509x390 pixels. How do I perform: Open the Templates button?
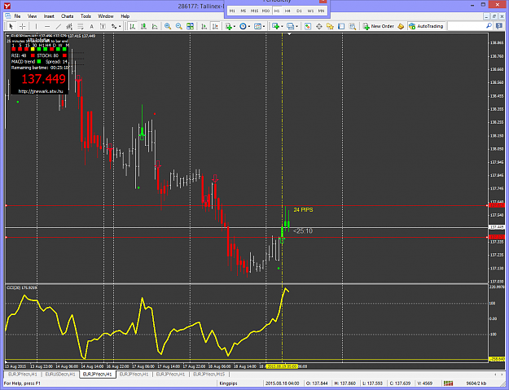257,26
